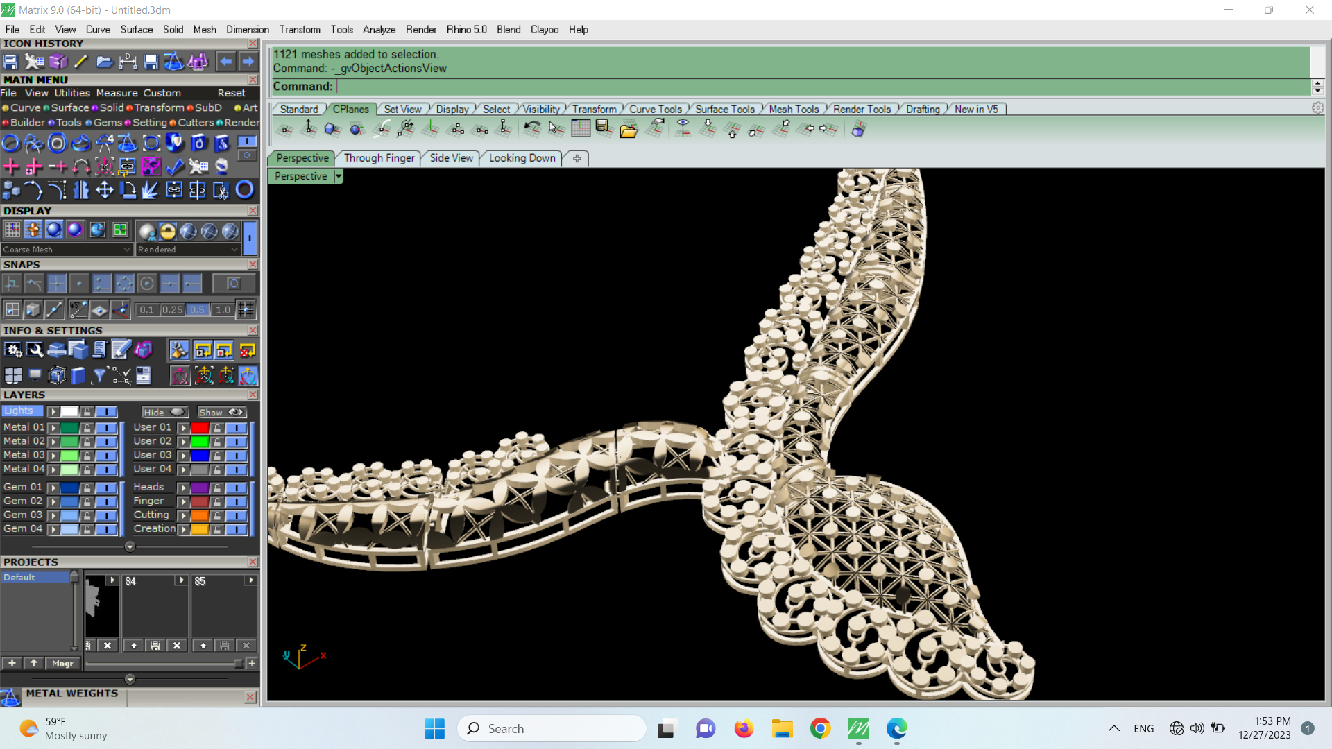Expand the Perspective viewport title dropdown arrow
The image size is (1332, 749).
pyautogui.click(x=338, y=176)
